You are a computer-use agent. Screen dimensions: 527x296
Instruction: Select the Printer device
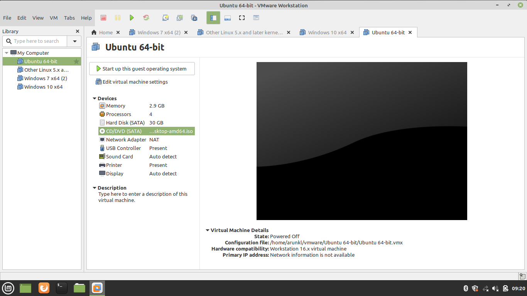(147, 165)
